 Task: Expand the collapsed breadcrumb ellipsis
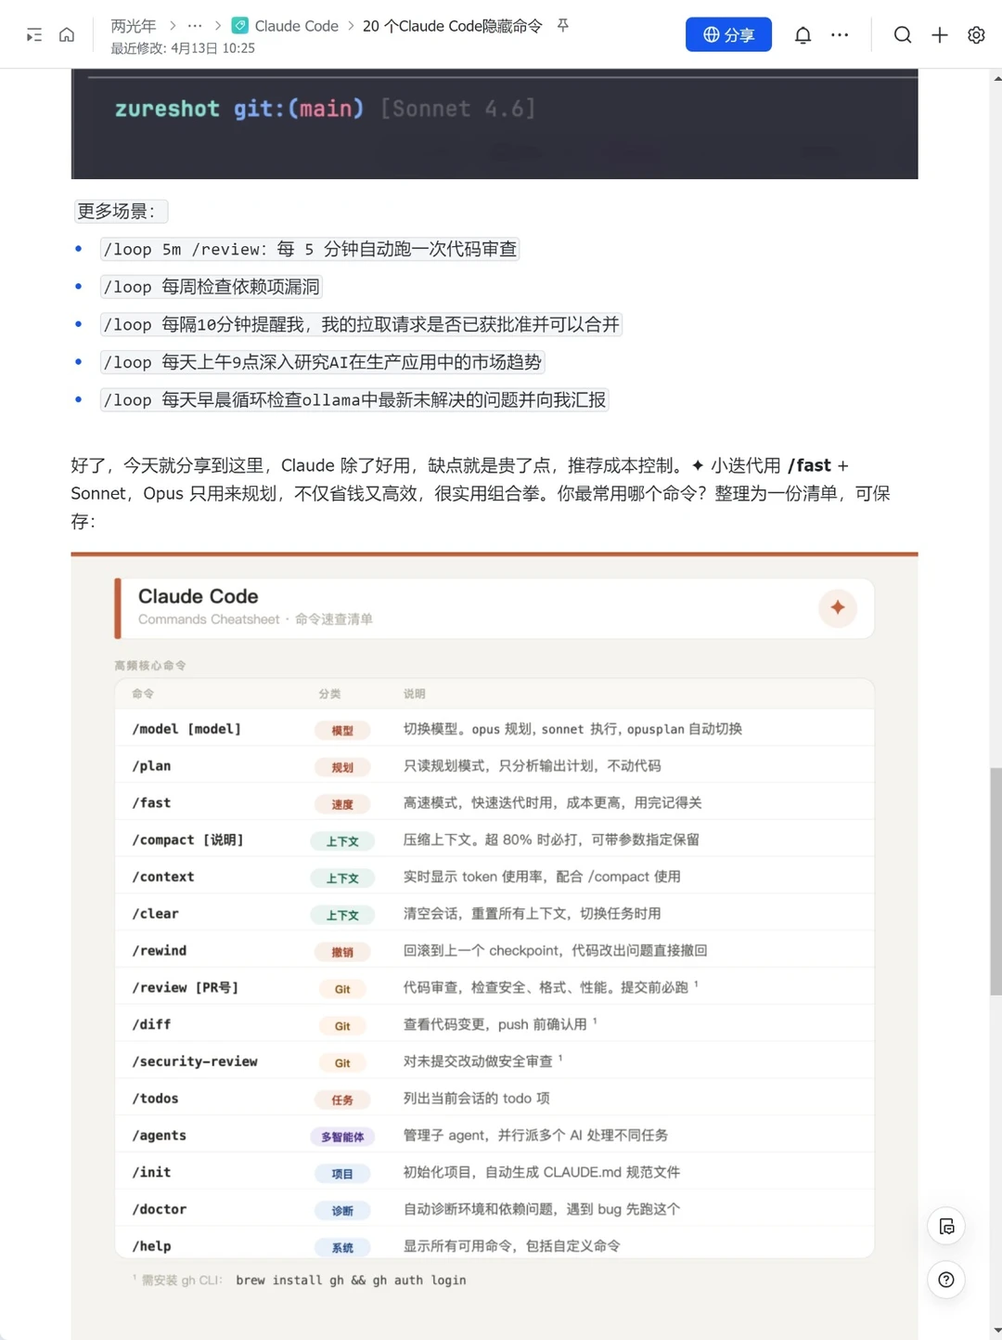195,26
